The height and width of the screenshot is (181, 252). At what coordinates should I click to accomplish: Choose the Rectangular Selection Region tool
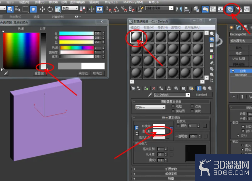pyautogui.click(x=26, y=9)
